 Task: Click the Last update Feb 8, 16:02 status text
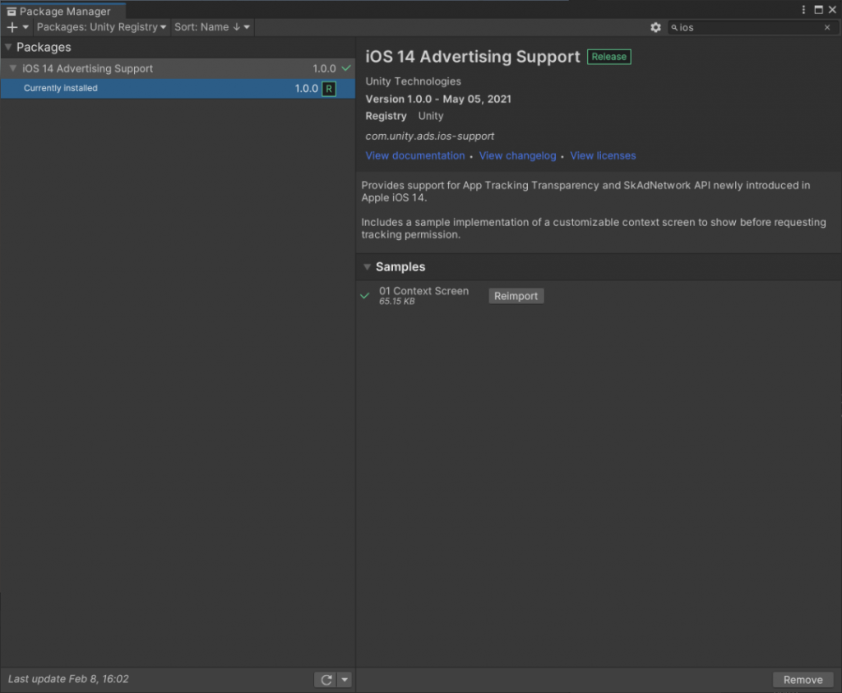coord(68,679)
